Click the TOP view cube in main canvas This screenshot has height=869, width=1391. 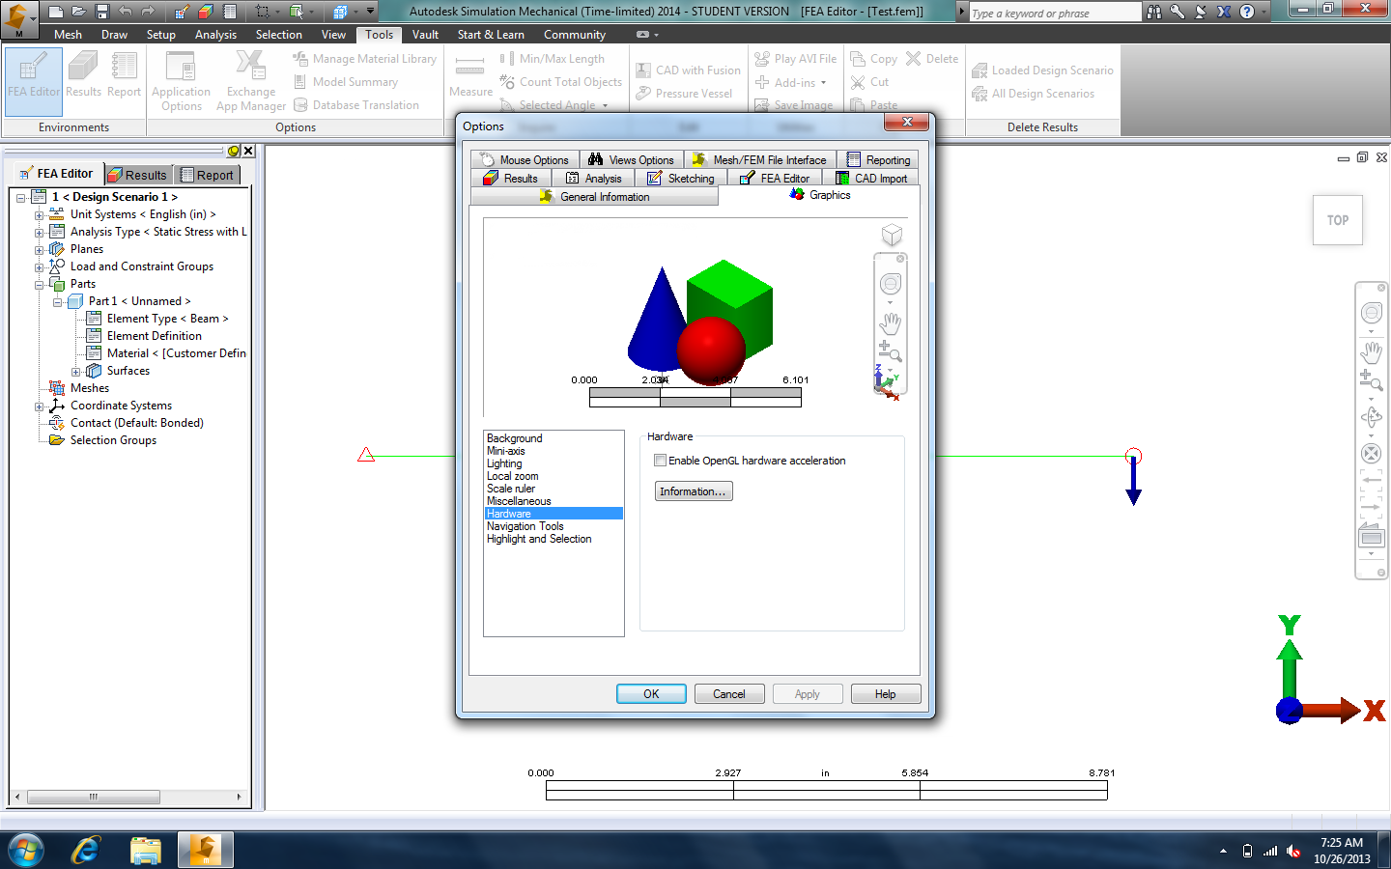(1338, 220)
